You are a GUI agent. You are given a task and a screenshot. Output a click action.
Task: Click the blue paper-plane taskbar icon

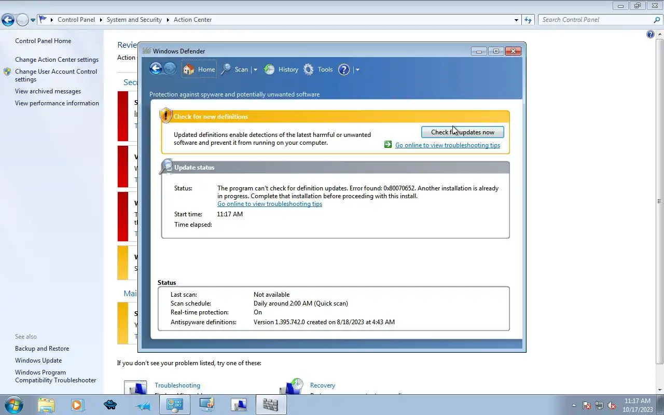click(142, 405)
